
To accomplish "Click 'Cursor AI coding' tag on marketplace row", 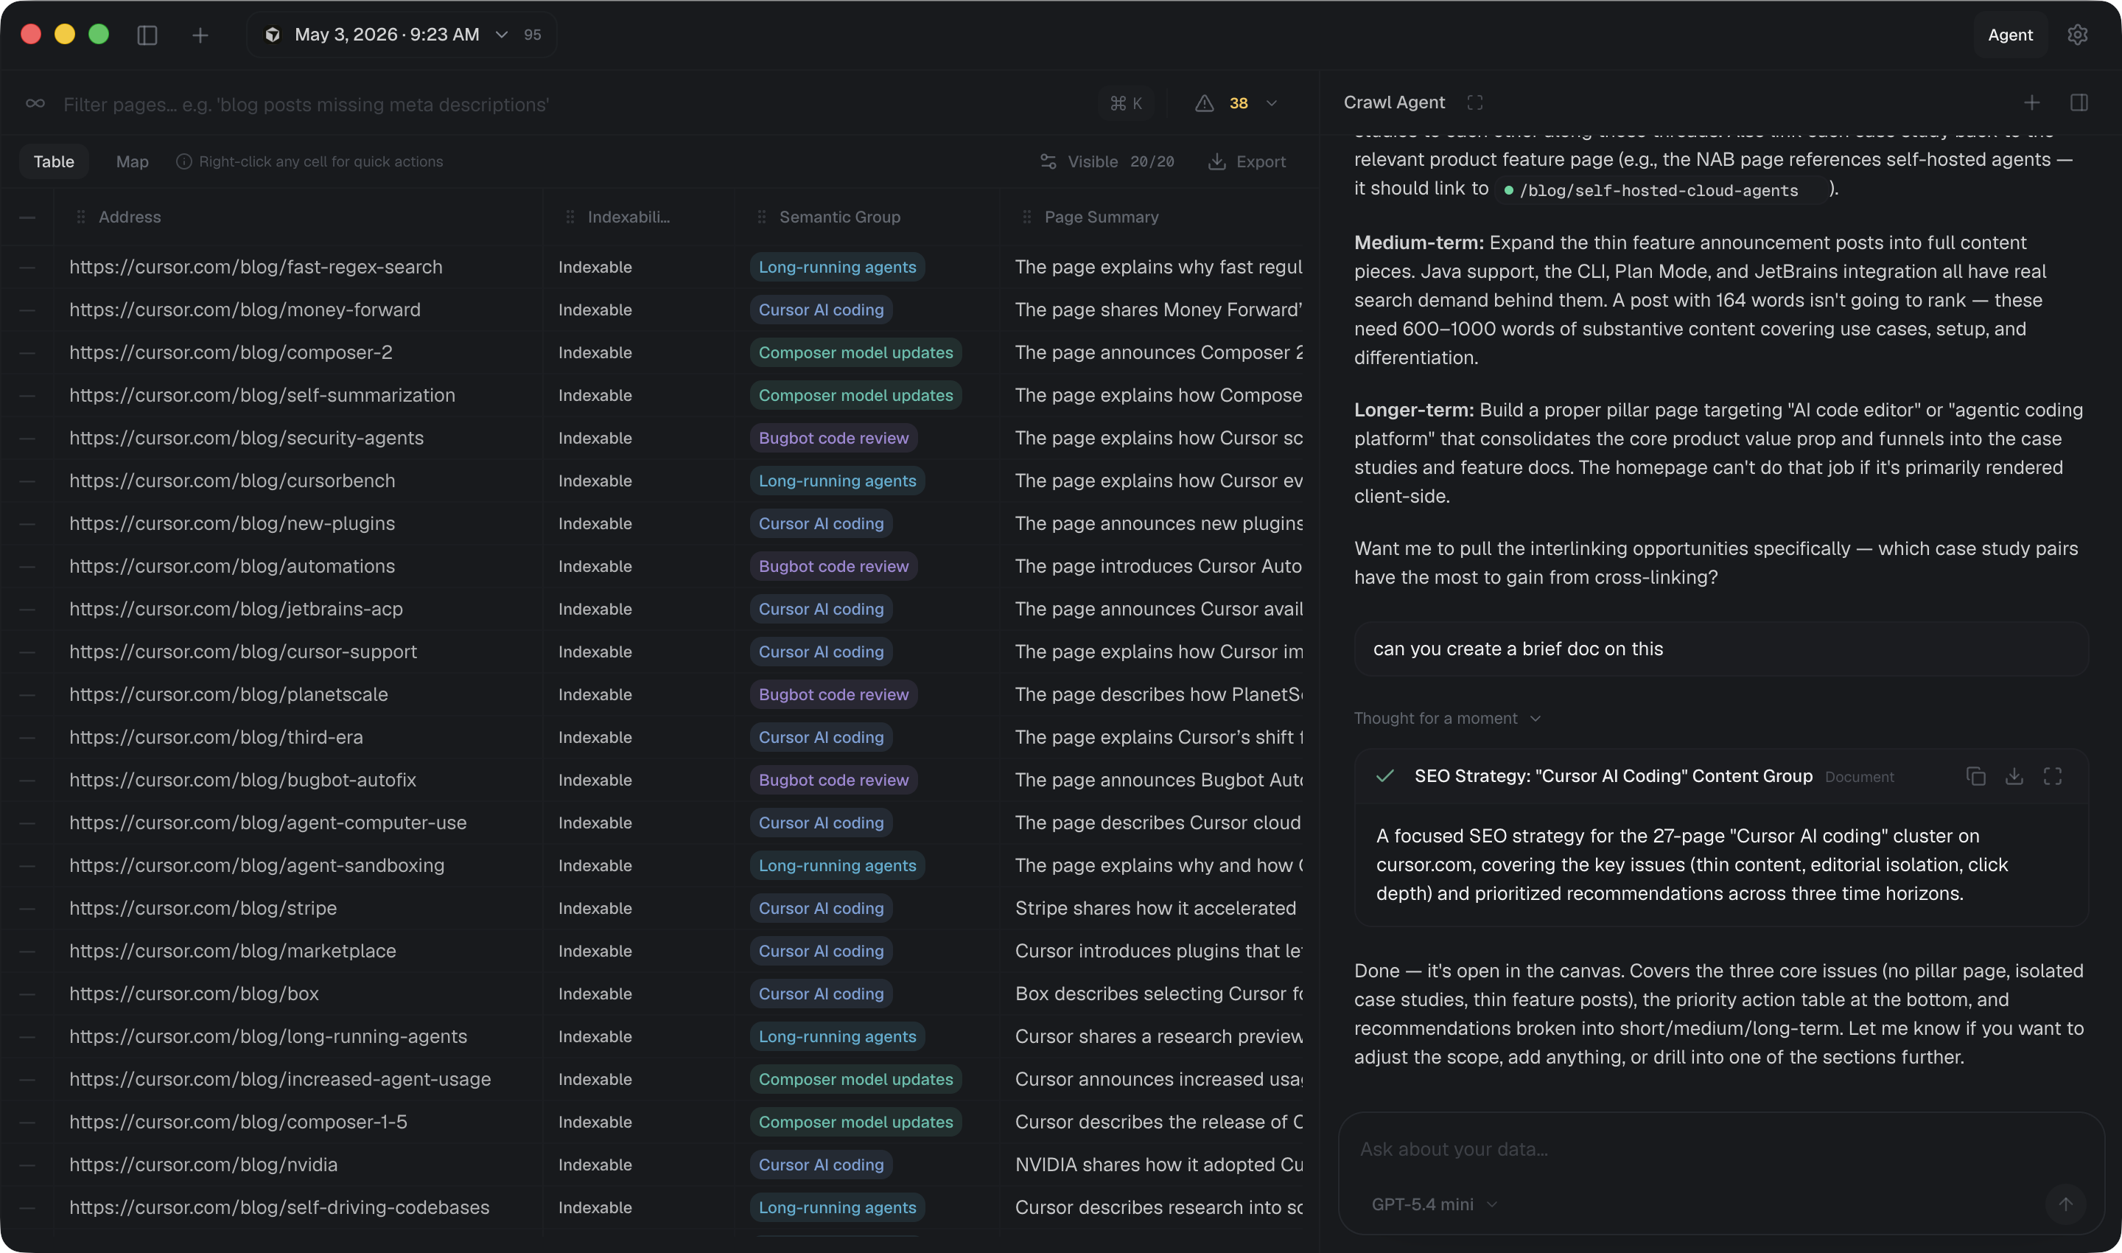I will point(821,951).
